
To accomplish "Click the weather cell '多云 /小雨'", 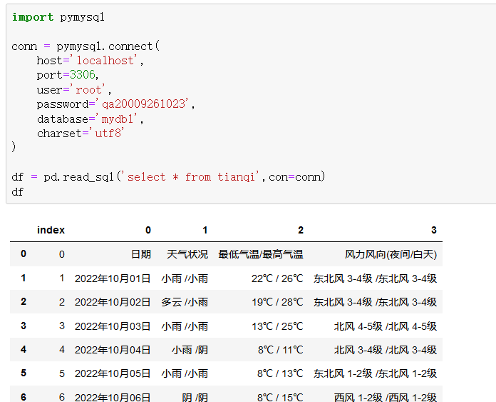I will click(185, 302).
